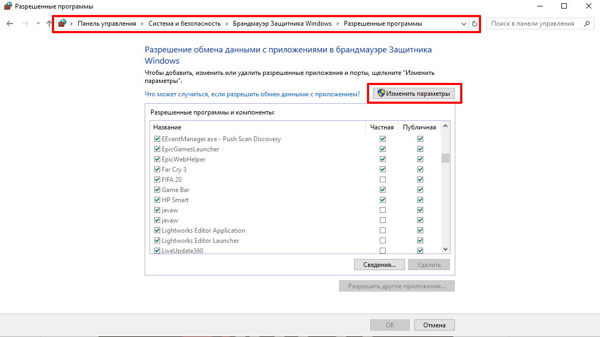Click the Forward navigation arrow
The height and width of the screenshot is (337, 600).
click(x=26, y=24)
